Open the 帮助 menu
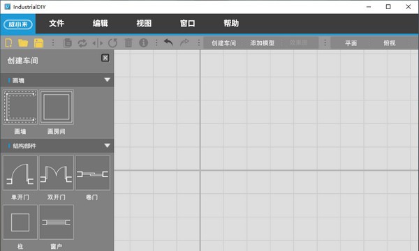The width and height of the screenshot is (419, 251). tap(231, 24)
